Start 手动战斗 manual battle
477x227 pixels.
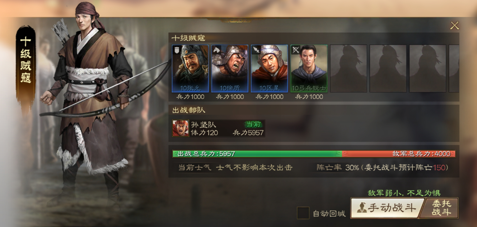(387, 208)
